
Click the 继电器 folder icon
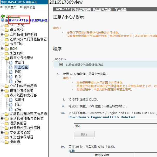pos(6,142)
